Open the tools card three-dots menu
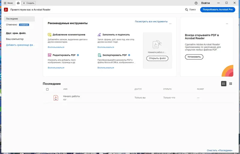The height and width of the screenshot is (154, 240). [x=170, y=24]
